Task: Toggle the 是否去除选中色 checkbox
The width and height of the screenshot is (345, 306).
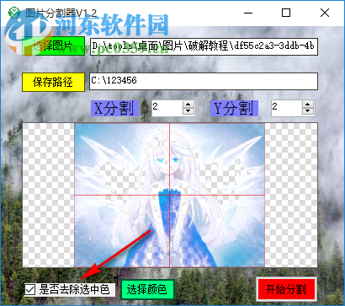Action: point(30,290)
